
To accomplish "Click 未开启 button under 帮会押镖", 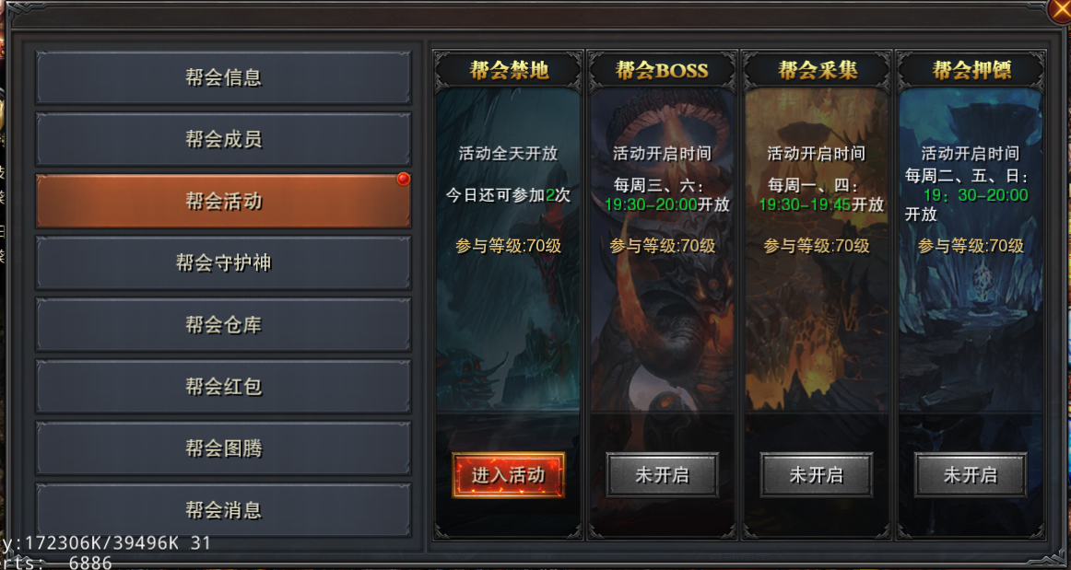I will pyautogui.click(x=971, y=475).
